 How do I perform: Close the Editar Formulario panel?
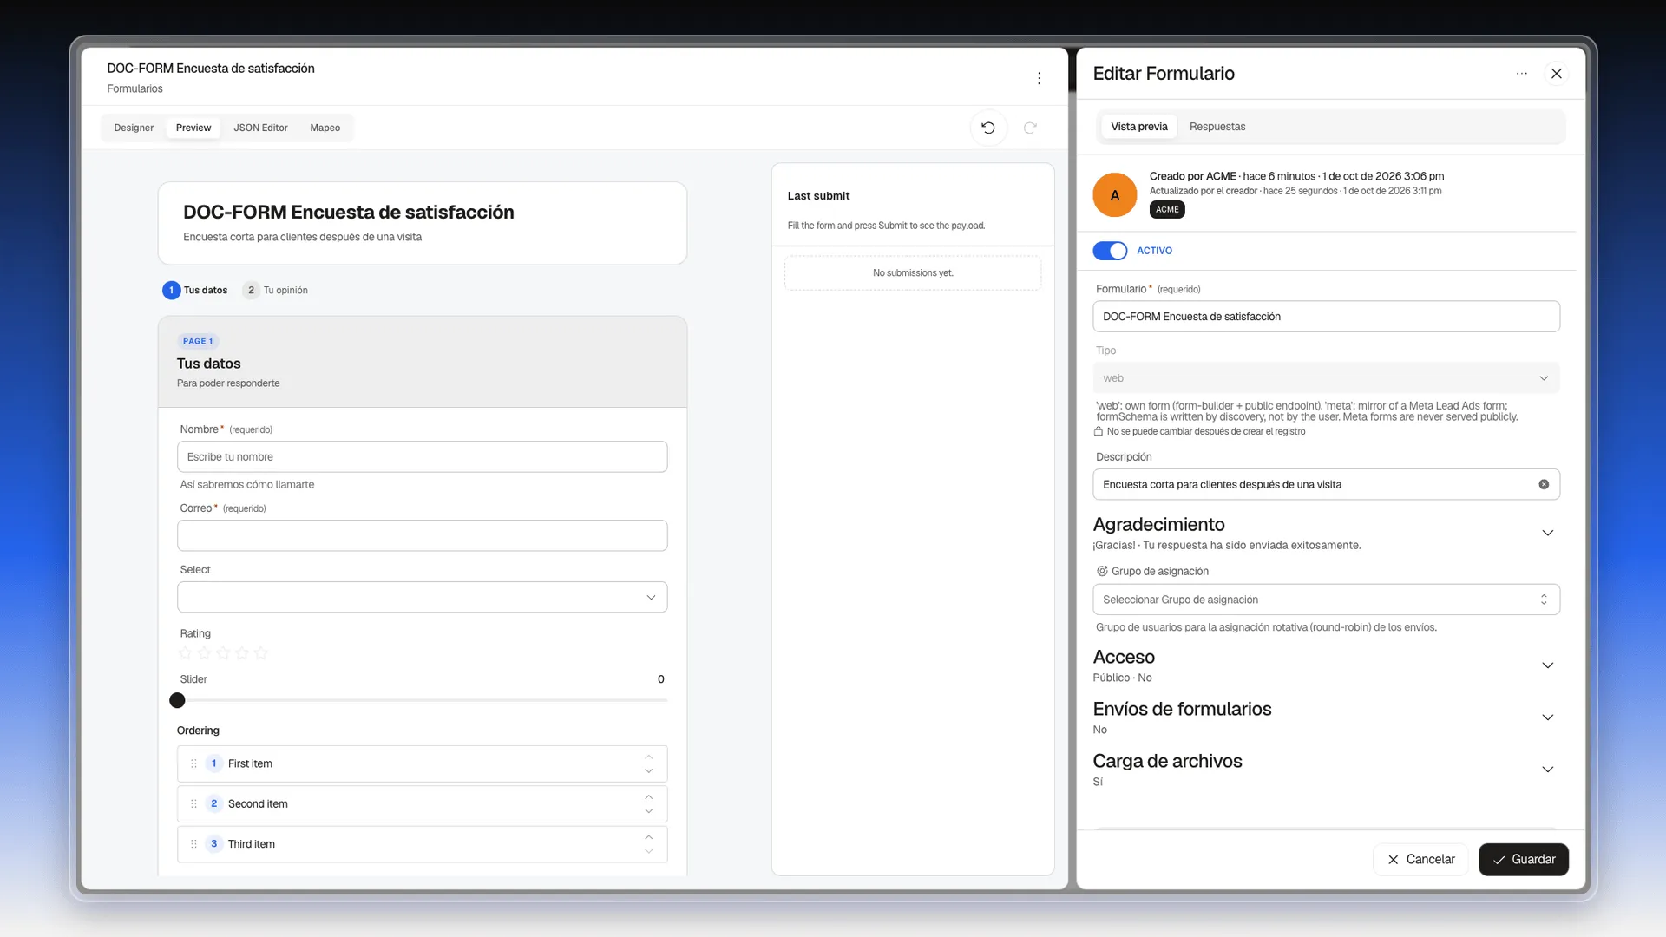pyautogui.click(x=1556, y=74)
